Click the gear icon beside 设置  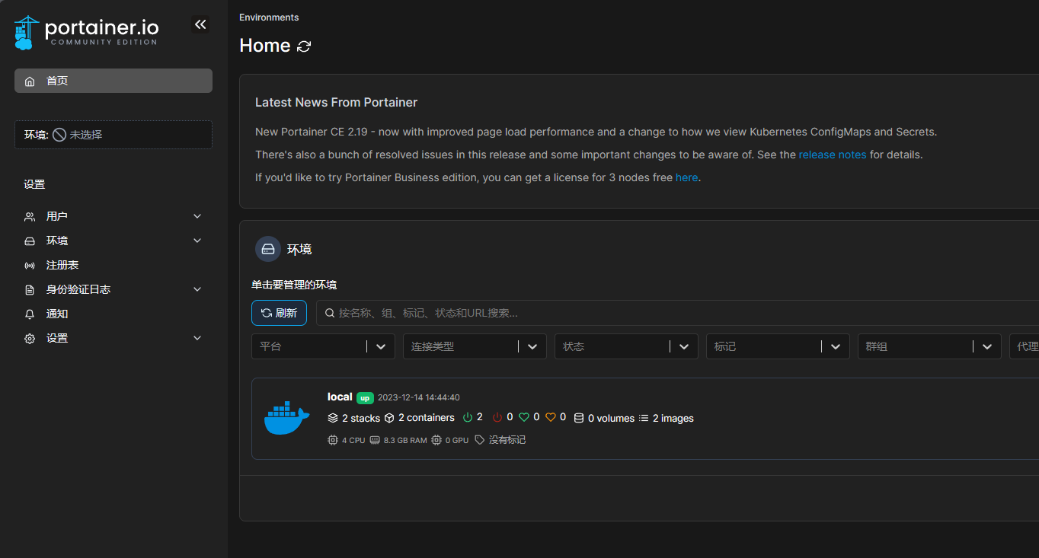[30, 338]
